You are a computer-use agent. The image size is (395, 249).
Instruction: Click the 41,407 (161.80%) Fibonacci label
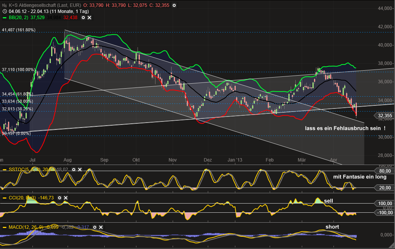(19, 30)
